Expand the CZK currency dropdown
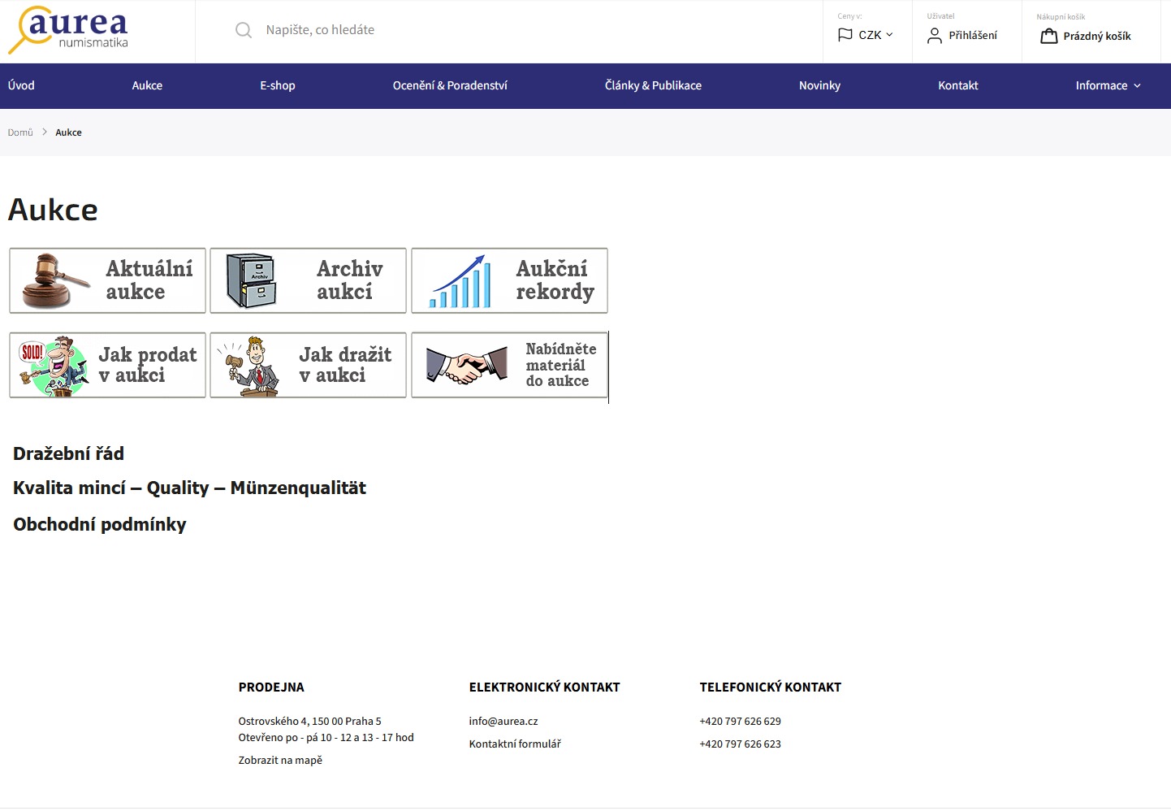Viewport: 1171px width, 811px height. [x=866, y=35]
